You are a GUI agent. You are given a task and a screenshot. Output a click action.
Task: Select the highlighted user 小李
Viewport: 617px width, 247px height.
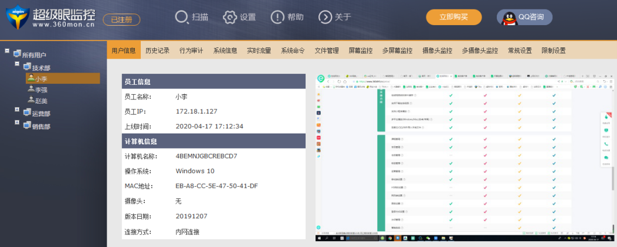[x=40, y=78]
